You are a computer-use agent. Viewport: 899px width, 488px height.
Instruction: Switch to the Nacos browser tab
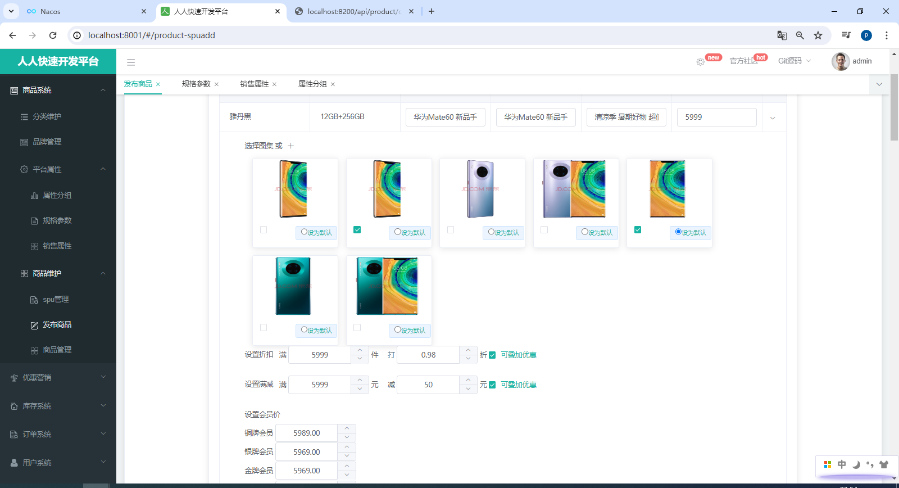87,11
